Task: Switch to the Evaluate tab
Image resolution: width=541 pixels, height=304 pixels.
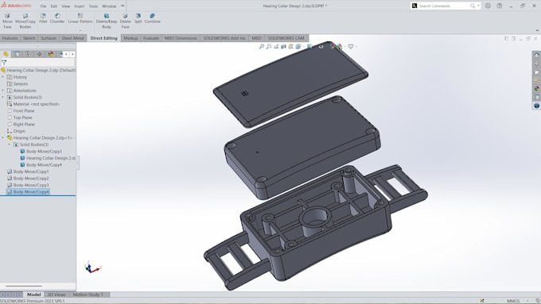Action: [x=151, y=38]
